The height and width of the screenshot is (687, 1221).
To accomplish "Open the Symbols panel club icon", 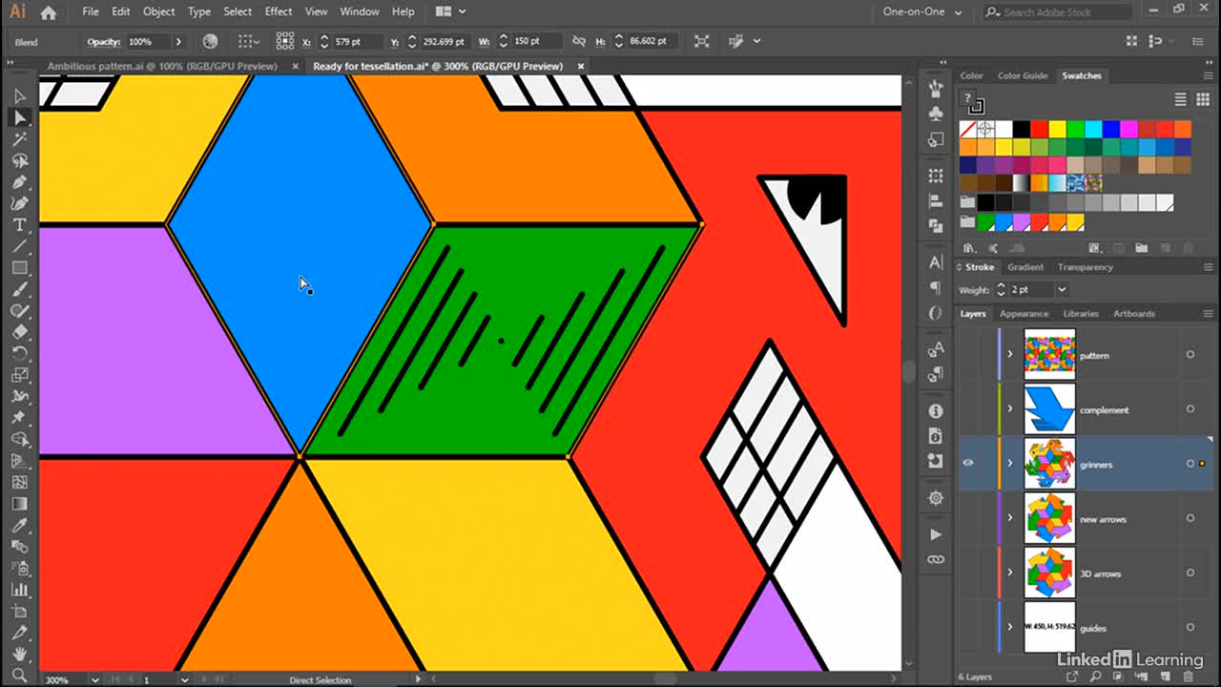I will 936,113.
